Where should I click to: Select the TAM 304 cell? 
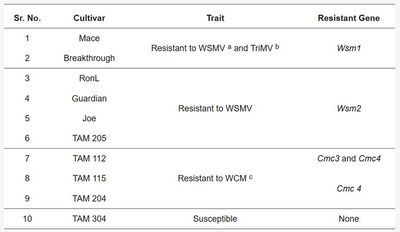(x=89, y=219)
